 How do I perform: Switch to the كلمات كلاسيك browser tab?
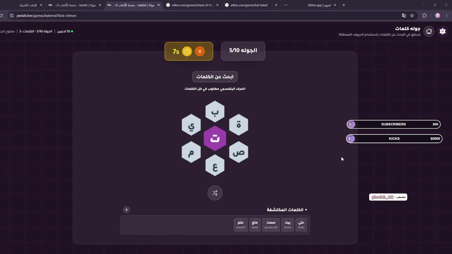point(29,5)
